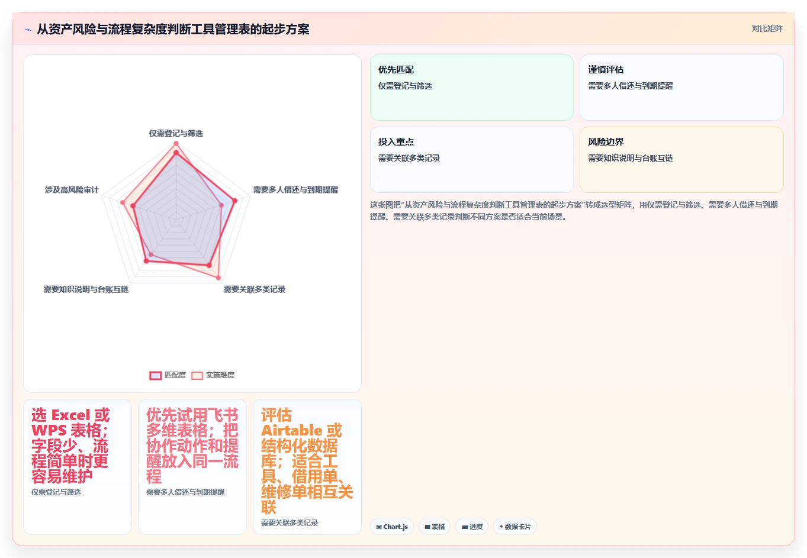
Task: Click 仅需登记与筛选 text in 优先匹配 card
Action: (x=405, y=86)
